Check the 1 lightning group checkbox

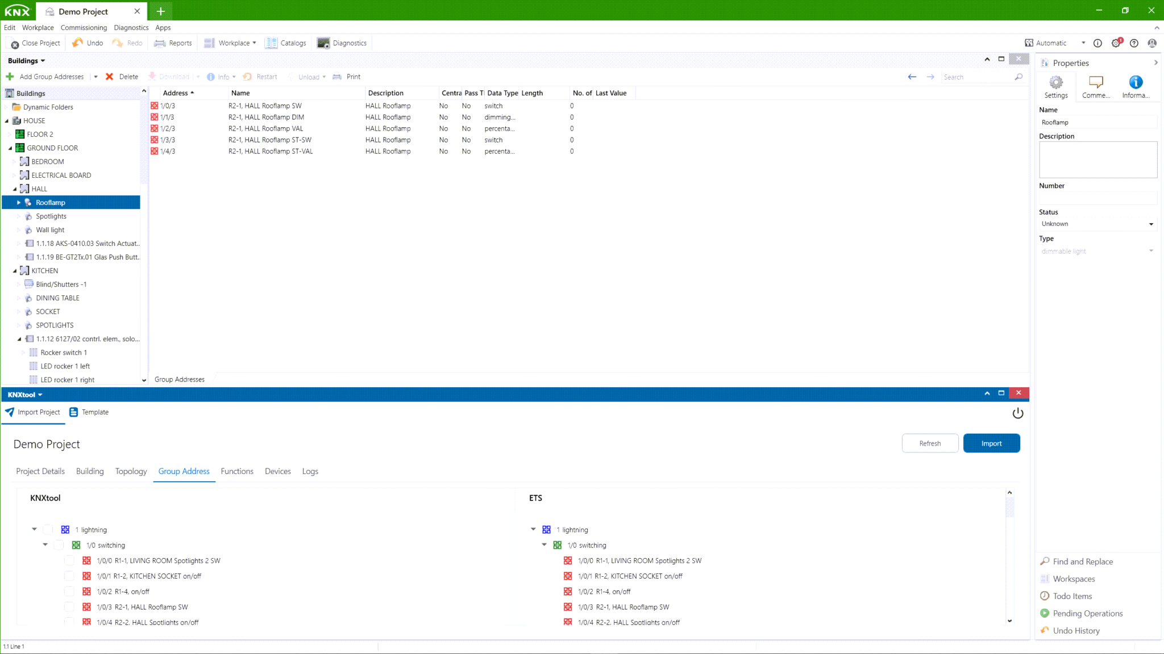(48, 530)
